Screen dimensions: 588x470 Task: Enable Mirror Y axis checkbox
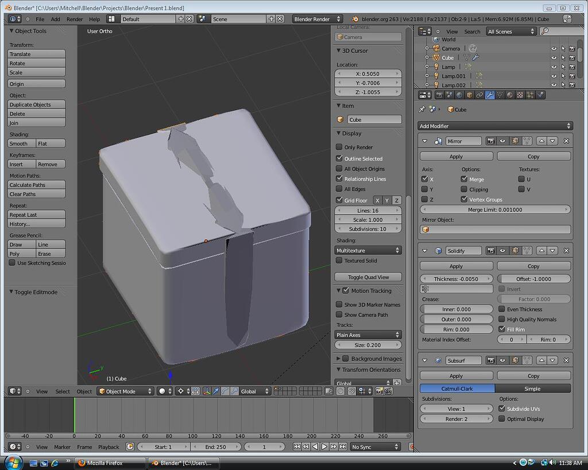(425, 189)
